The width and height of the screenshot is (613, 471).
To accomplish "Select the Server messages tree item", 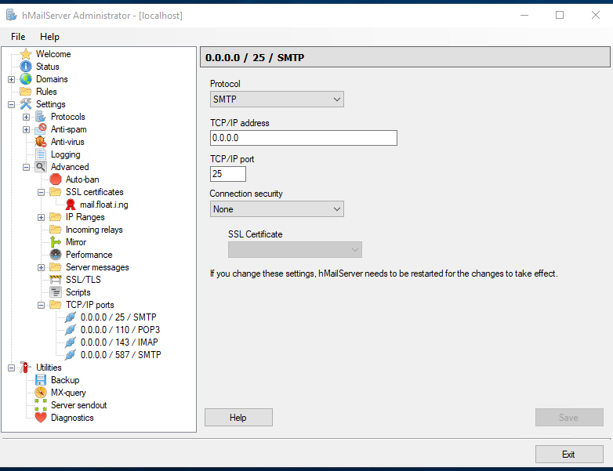I will coord(97,267).
